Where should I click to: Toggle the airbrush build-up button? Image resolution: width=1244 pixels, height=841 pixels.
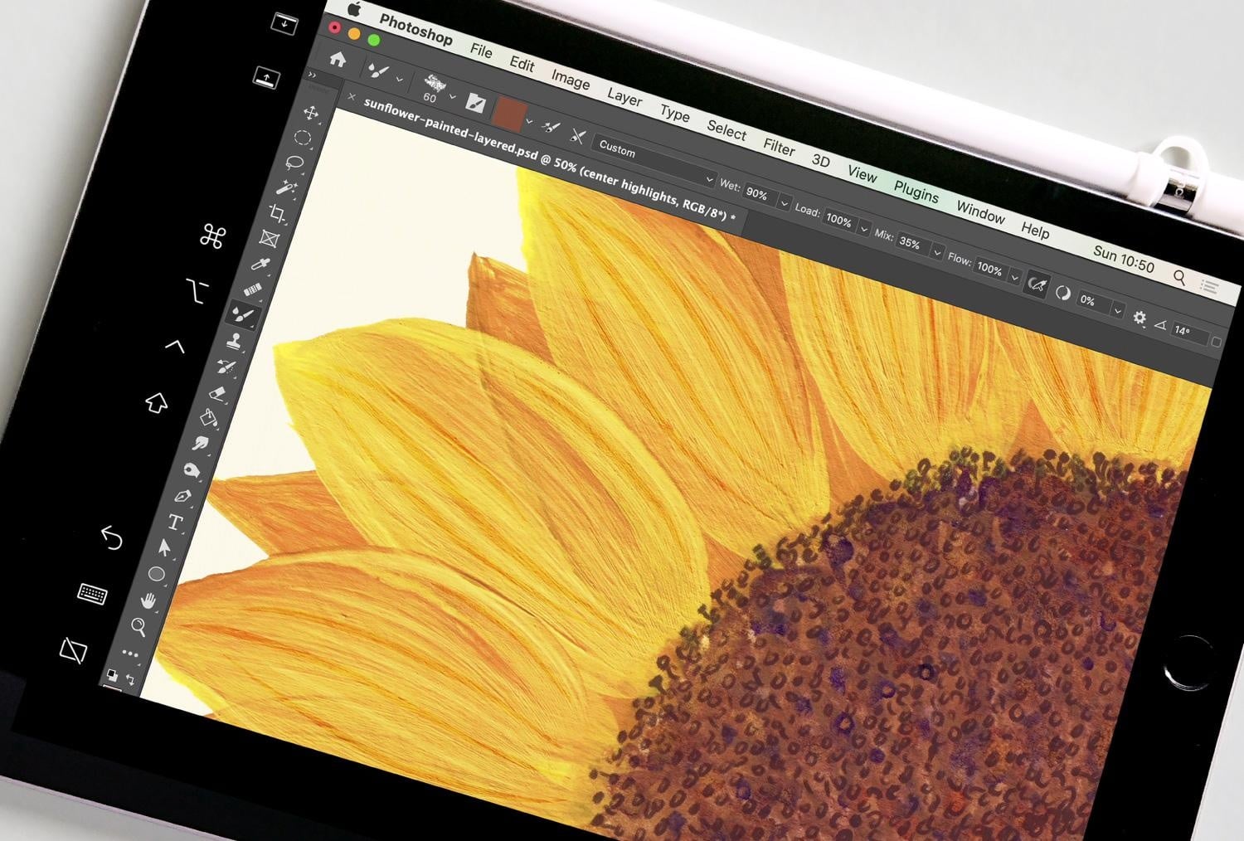(1036, 285)
